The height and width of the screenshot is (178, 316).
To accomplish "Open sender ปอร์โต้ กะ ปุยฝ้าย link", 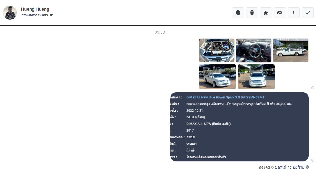I will [290, 167].
